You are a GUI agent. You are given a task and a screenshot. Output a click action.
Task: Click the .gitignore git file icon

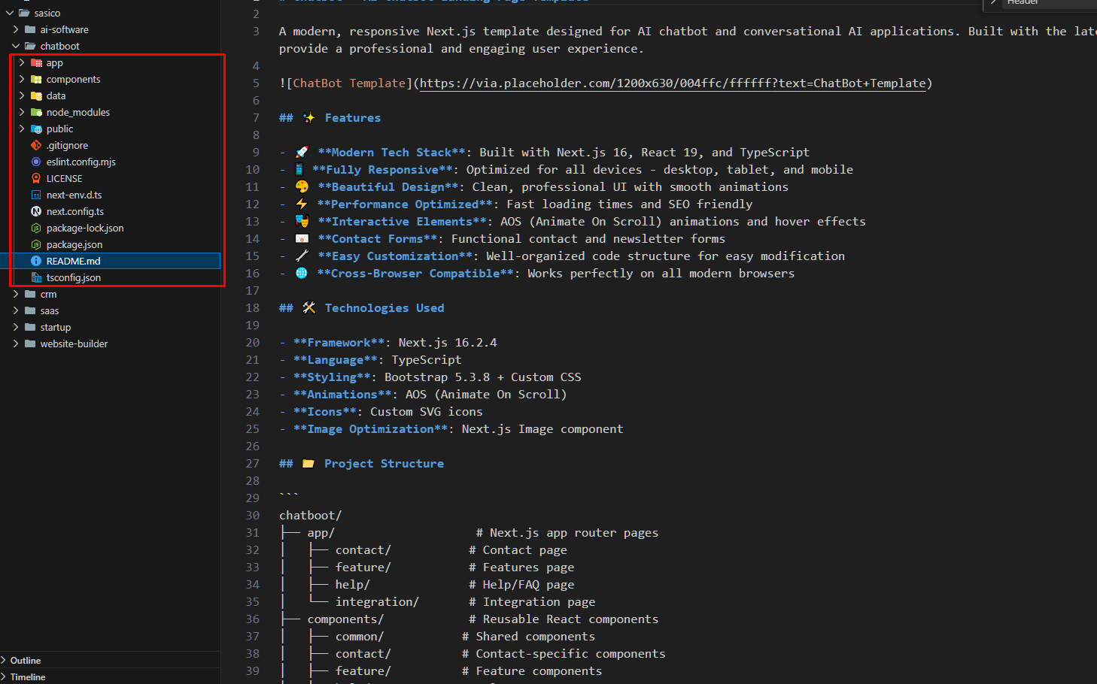pos(36,146)
